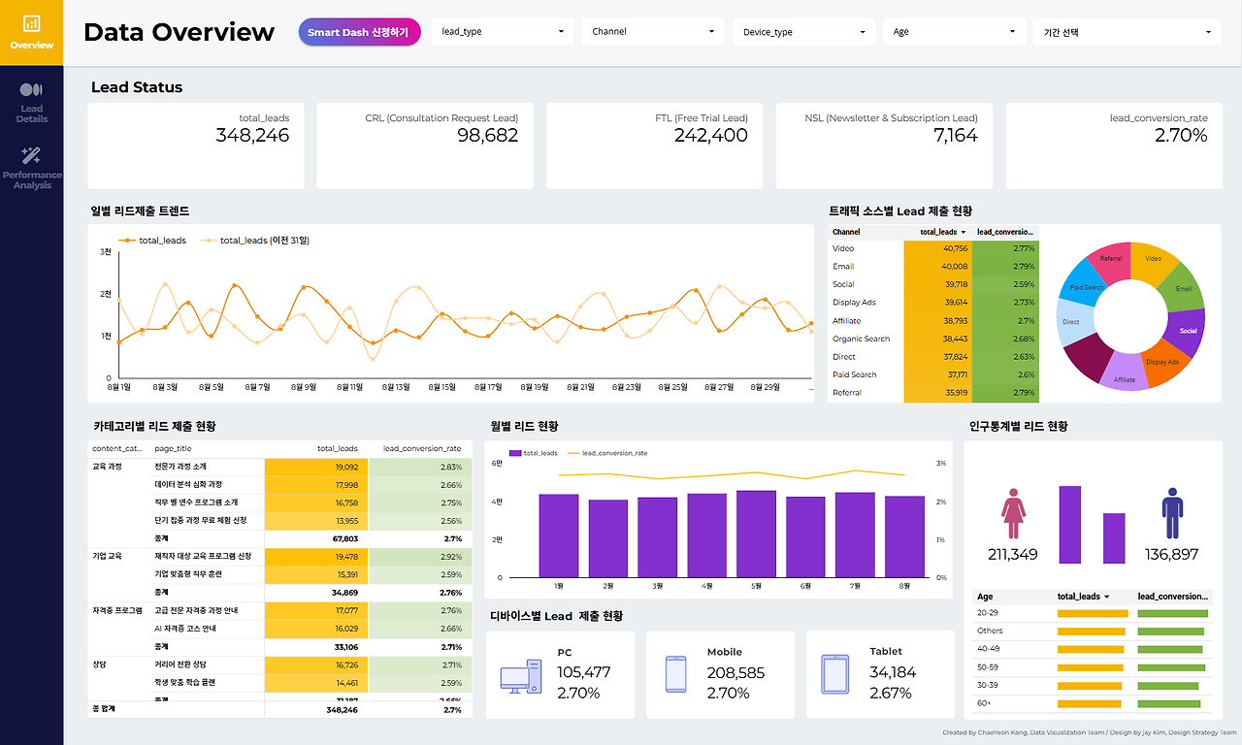Sort channel table by total_leads header
This screenshot has height=745, width=1242.
point(942,232)
